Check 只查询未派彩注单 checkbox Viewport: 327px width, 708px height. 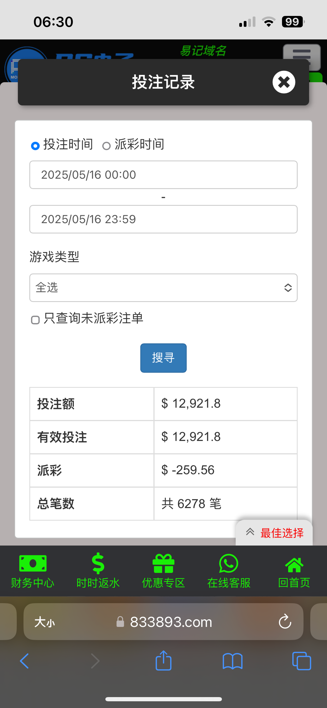pyautogui.click(x=35, y=320)
